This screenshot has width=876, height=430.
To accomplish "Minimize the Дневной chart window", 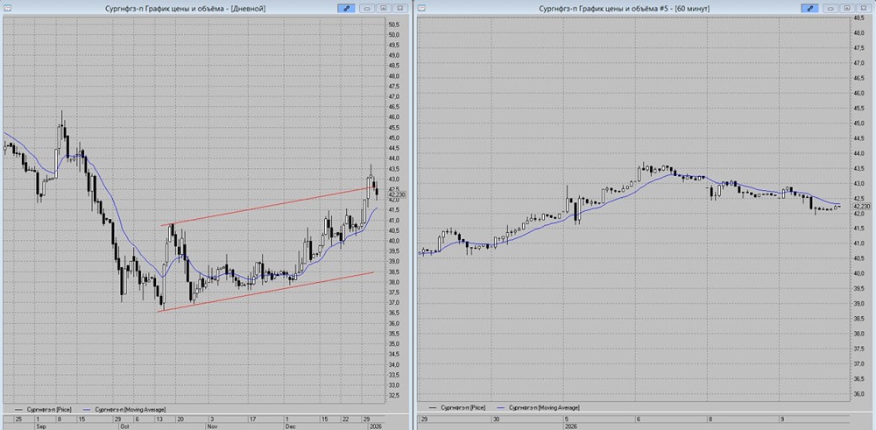I will point(367,8).
